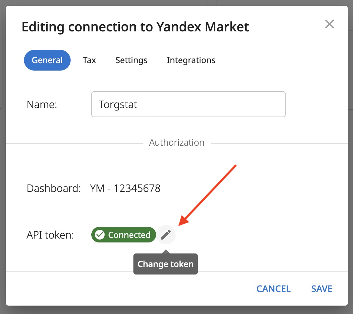Screen dimensions: 353x314
Task: Switch to the General tab
Action: point(47,60)
